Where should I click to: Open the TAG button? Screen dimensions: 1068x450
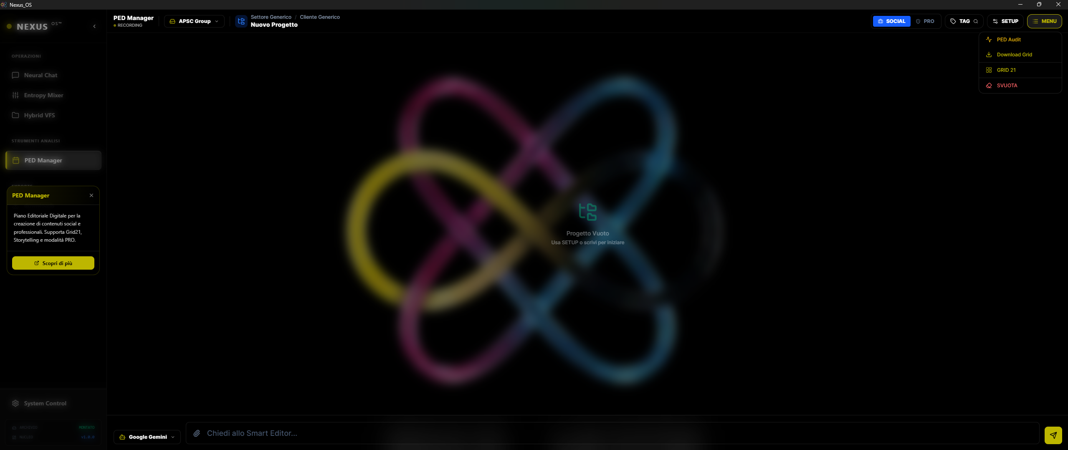[x=964, y=21]
